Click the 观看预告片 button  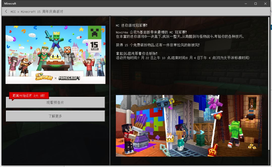[55, 103]
